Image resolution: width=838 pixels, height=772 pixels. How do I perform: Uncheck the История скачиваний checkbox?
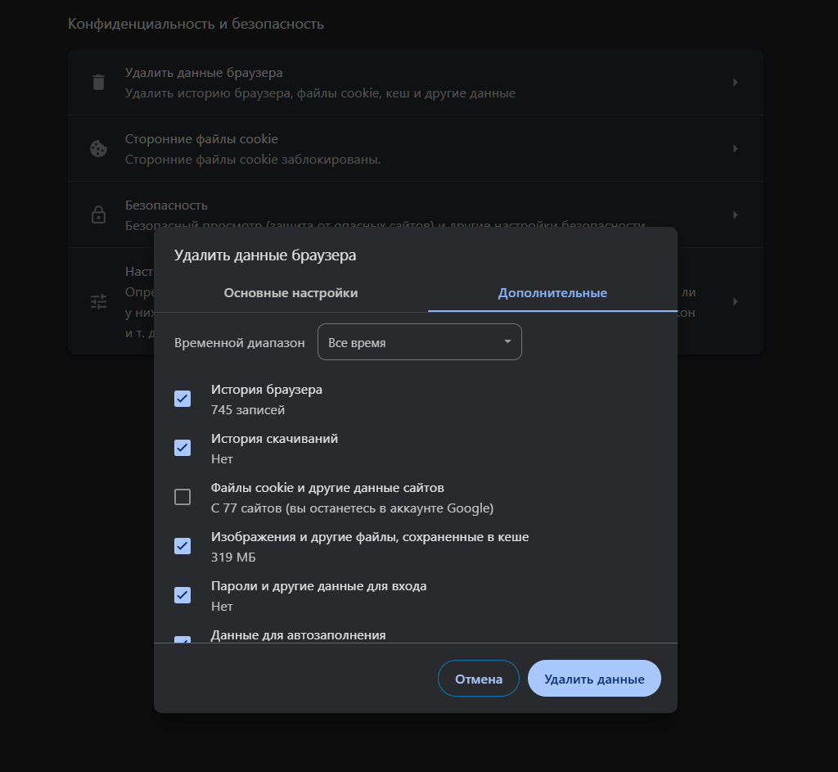182,448
